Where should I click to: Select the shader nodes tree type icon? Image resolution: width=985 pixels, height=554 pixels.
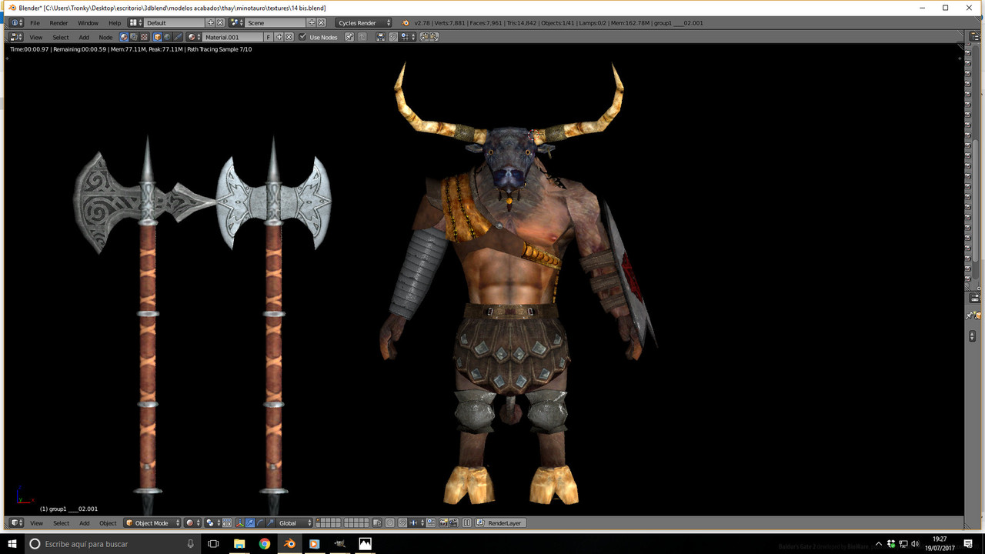click(x=124, y=37)
